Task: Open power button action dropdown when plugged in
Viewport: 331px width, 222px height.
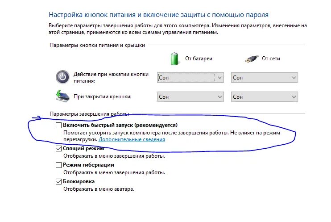Action: click(x=264, y=78)
